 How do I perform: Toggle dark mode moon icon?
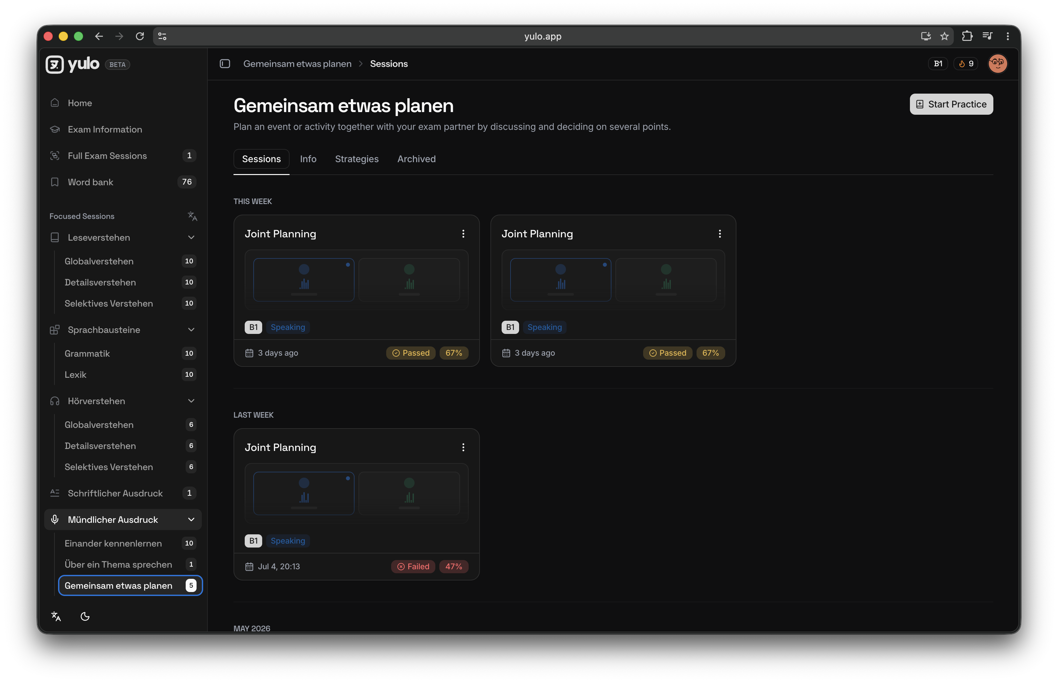[85, 616]
